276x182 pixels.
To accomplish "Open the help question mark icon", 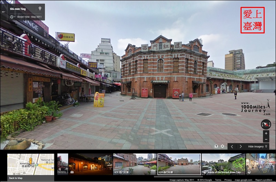I will point(216,146).
